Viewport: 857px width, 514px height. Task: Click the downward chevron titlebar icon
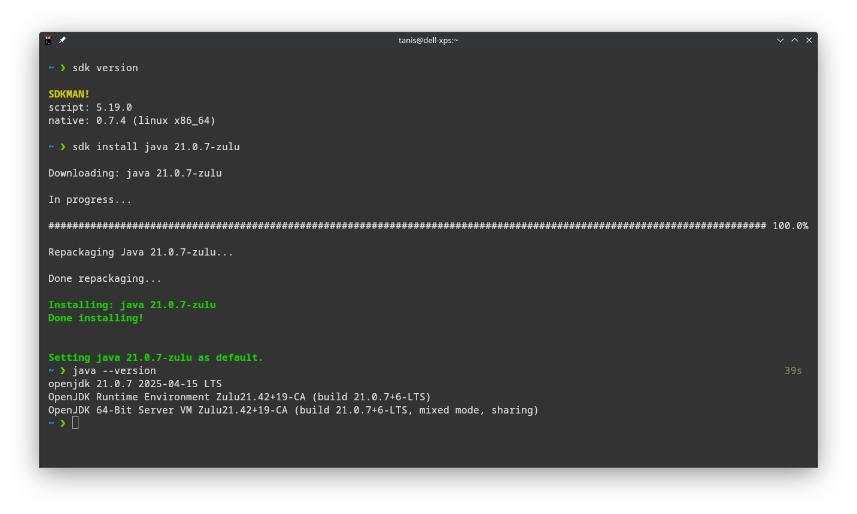(780, 40)
